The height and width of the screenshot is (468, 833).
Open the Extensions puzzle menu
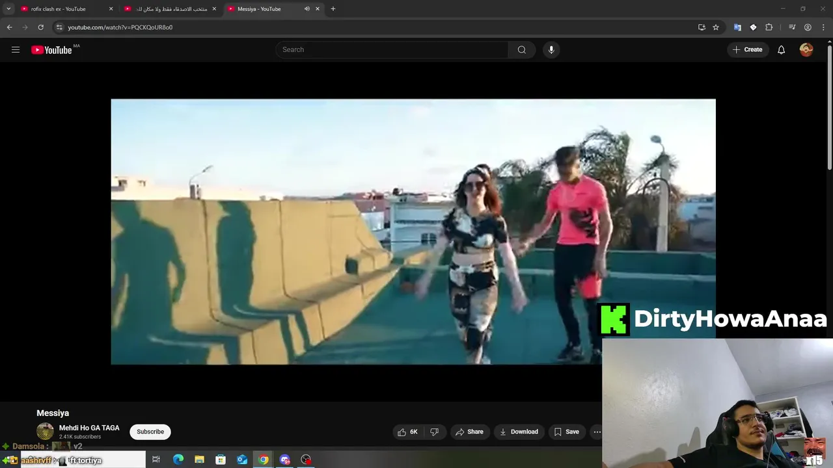coord(769,27)
